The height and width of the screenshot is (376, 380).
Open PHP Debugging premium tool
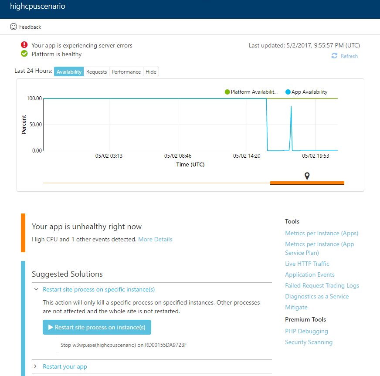[x=306, y=331]
